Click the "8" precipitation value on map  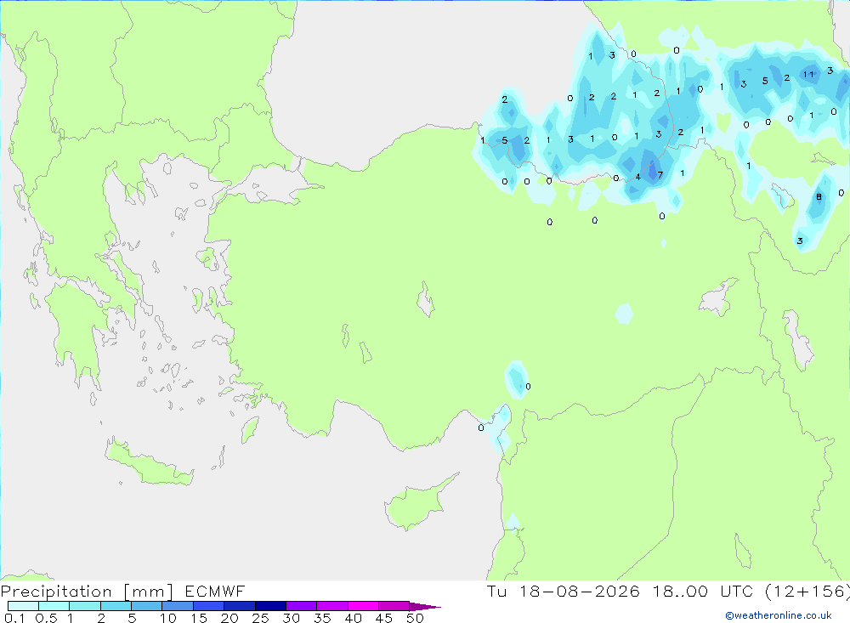[819, 197]
